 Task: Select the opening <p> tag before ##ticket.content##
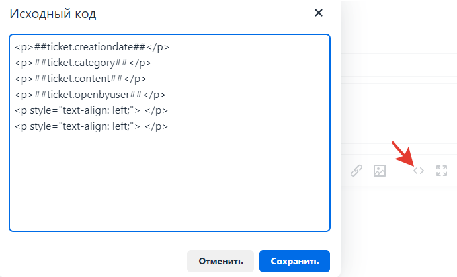(24, 79)
